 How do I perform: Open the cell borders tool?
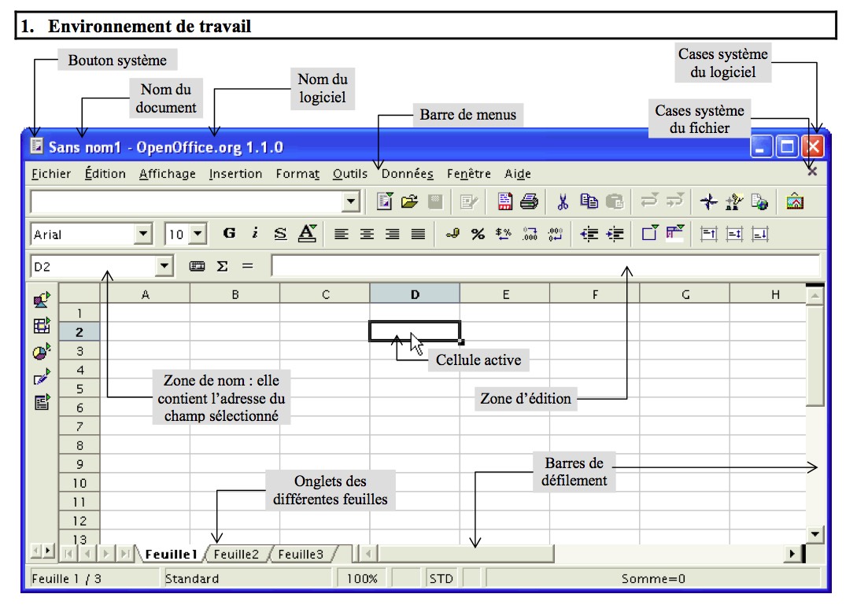pyautogui.click(x=650, y=234)
